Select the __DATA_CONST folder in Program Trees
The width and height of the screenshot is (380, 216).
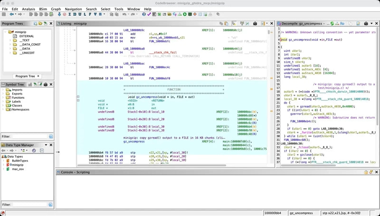click(30, 44)
